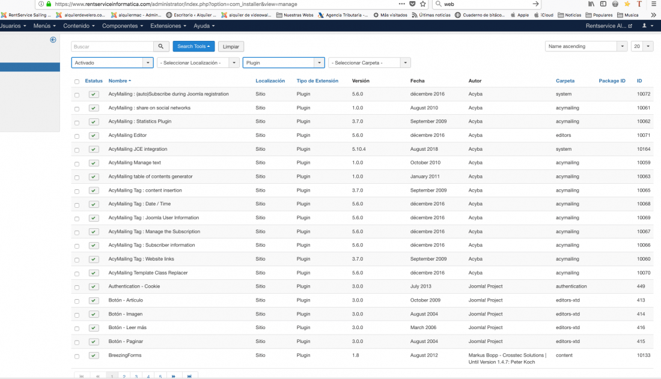Open page actions three-dots menu
This screenshot has height=379, width=661.
[402, 4]
